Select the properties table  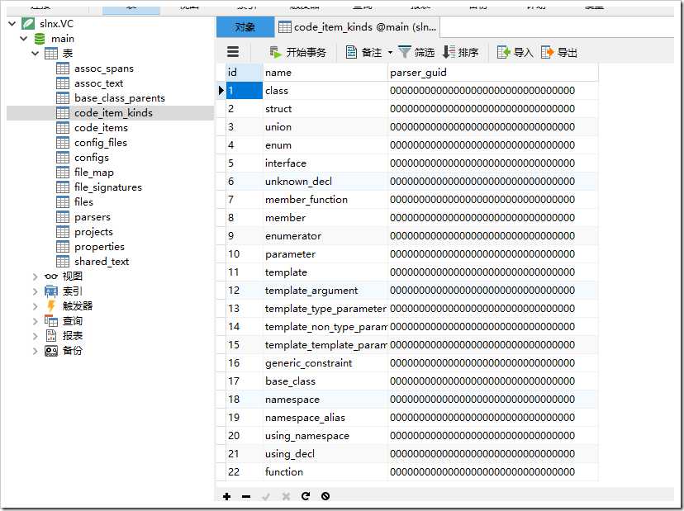99,246
